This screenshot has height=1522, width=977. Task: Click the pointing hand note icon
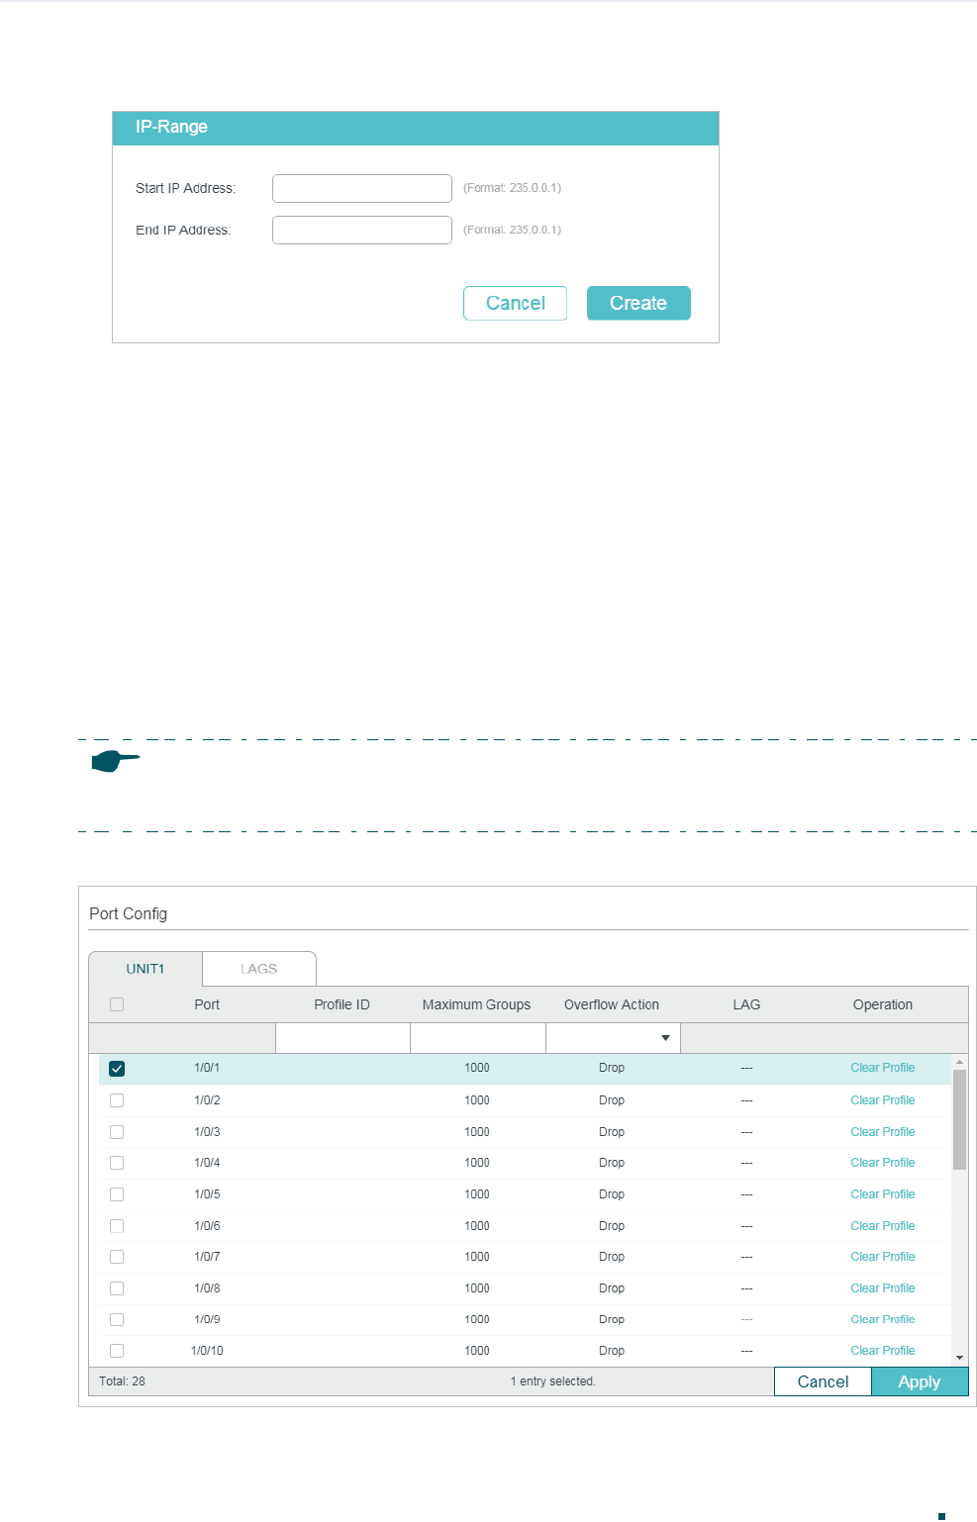pyautogui.click(x=116, y=761)
